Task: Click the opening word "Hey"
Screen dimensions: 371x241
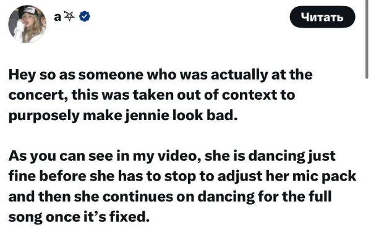Action: pyautogui.click(x=22, y=75)
